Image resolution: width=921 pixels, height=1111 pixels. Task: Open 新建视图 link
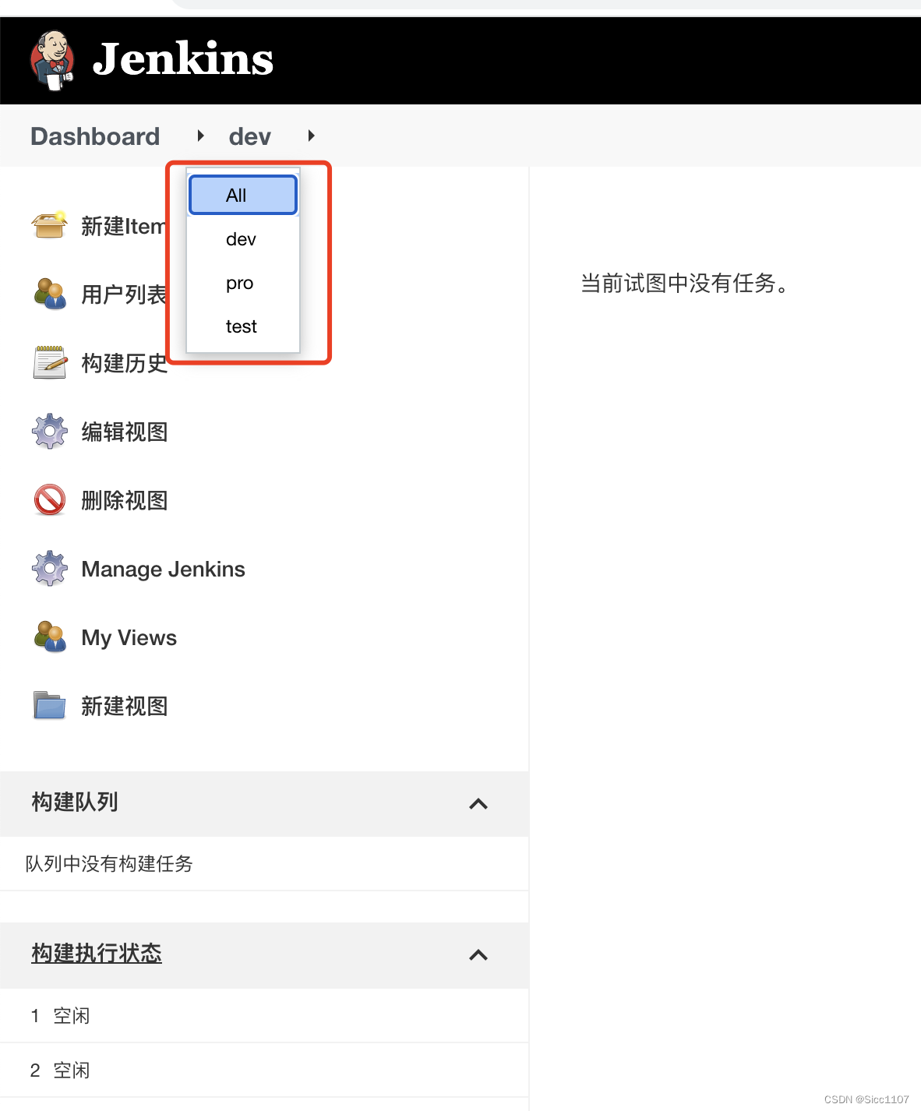[125, 706]
